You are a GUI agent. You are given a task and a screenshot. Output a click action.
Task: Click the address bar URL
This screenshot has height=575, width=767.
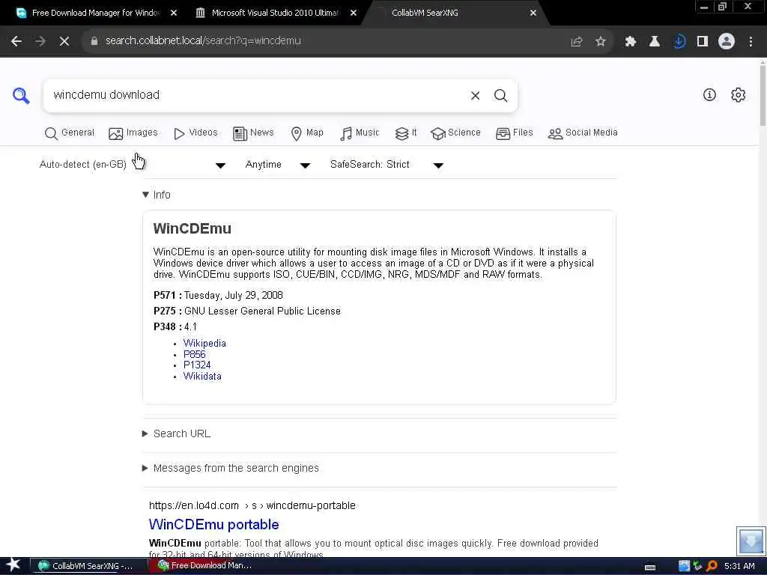(x=203, y=41)
